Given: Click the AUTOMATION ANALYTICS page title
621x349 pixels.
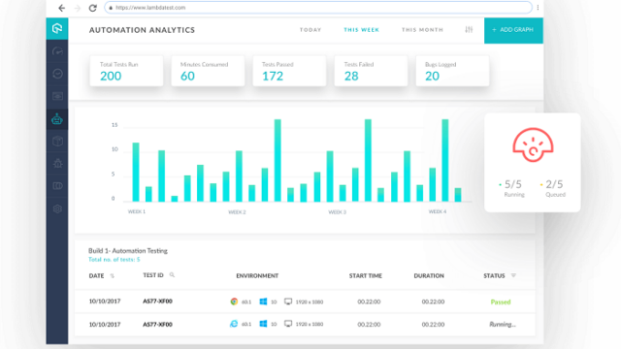Looking at the screenshot, I should [x=143, y=30].
